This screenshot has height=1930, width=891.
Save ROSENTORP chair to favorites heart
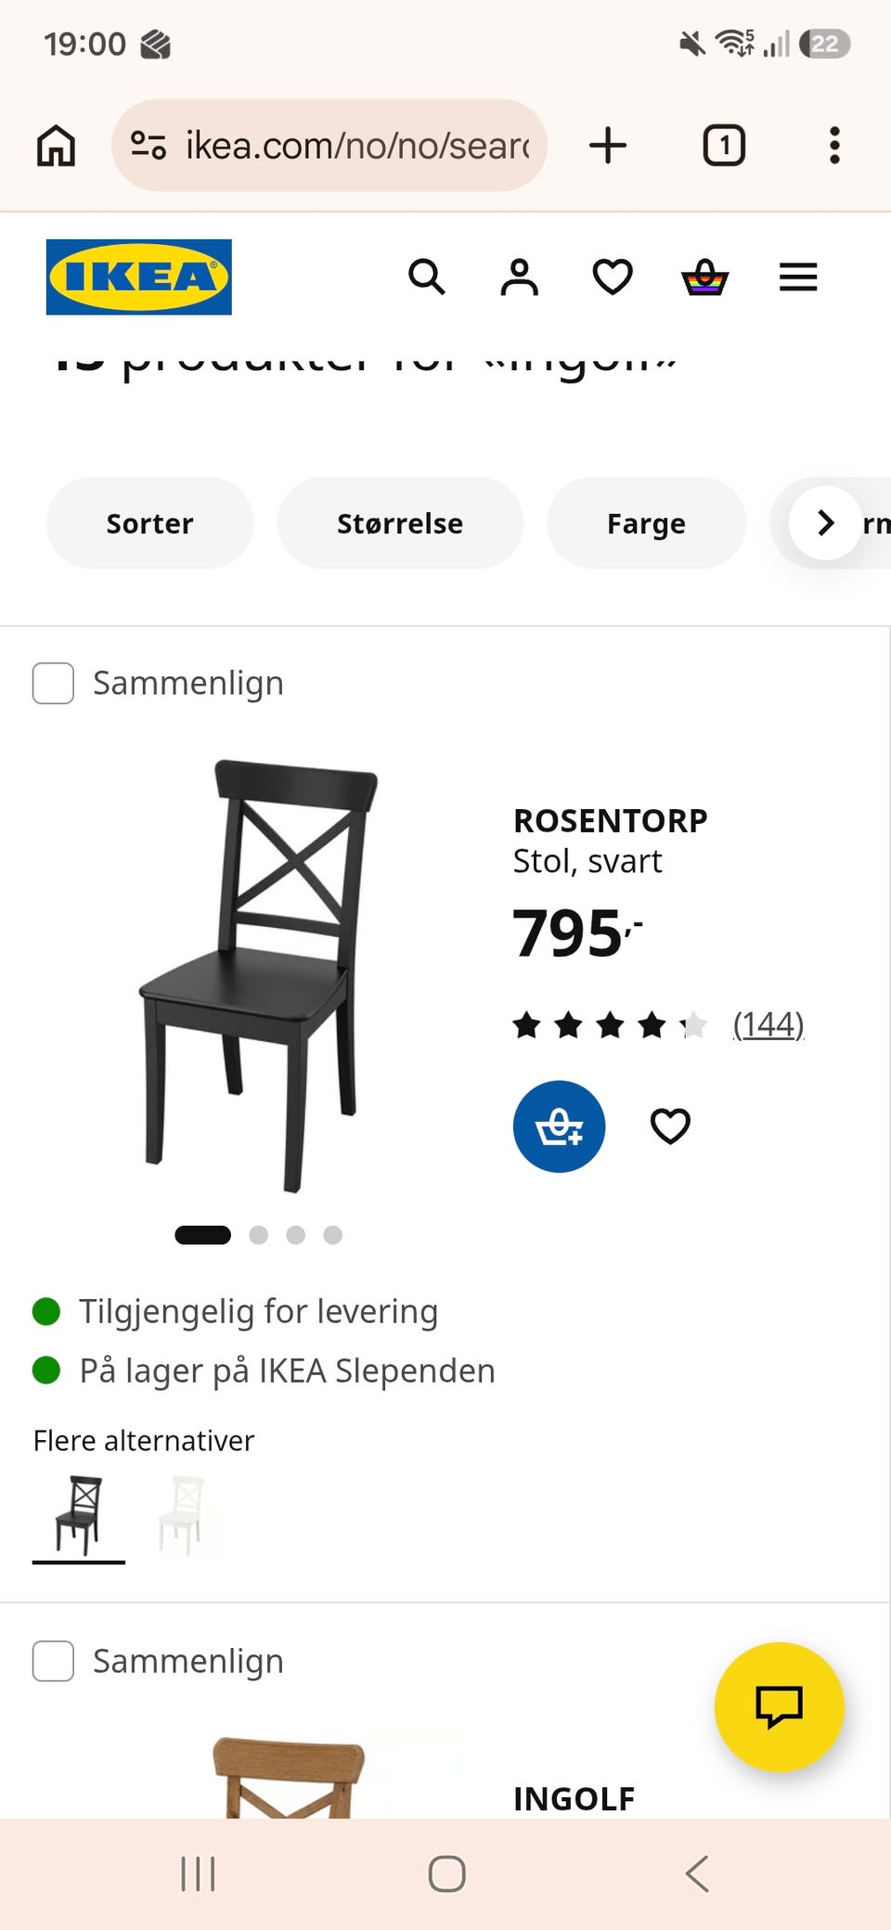pyautogui.click(x=670, y=1126)
